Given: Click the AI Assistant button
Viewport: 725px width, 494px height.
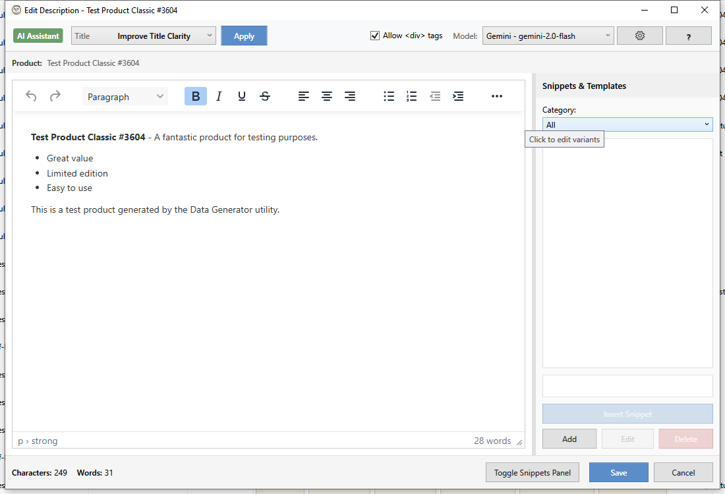Looking at the screenshot, I should (x=38, y=35).
